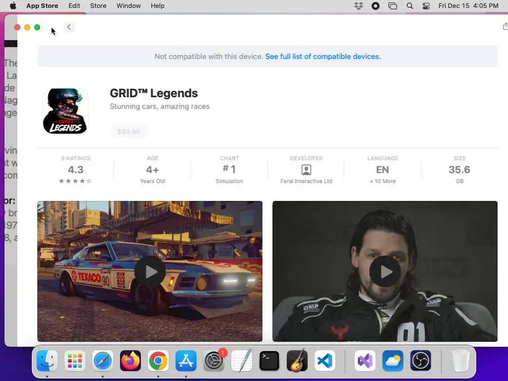Open the Trash in the Dock
Screen dimensions: 508x381
[460, 361]
